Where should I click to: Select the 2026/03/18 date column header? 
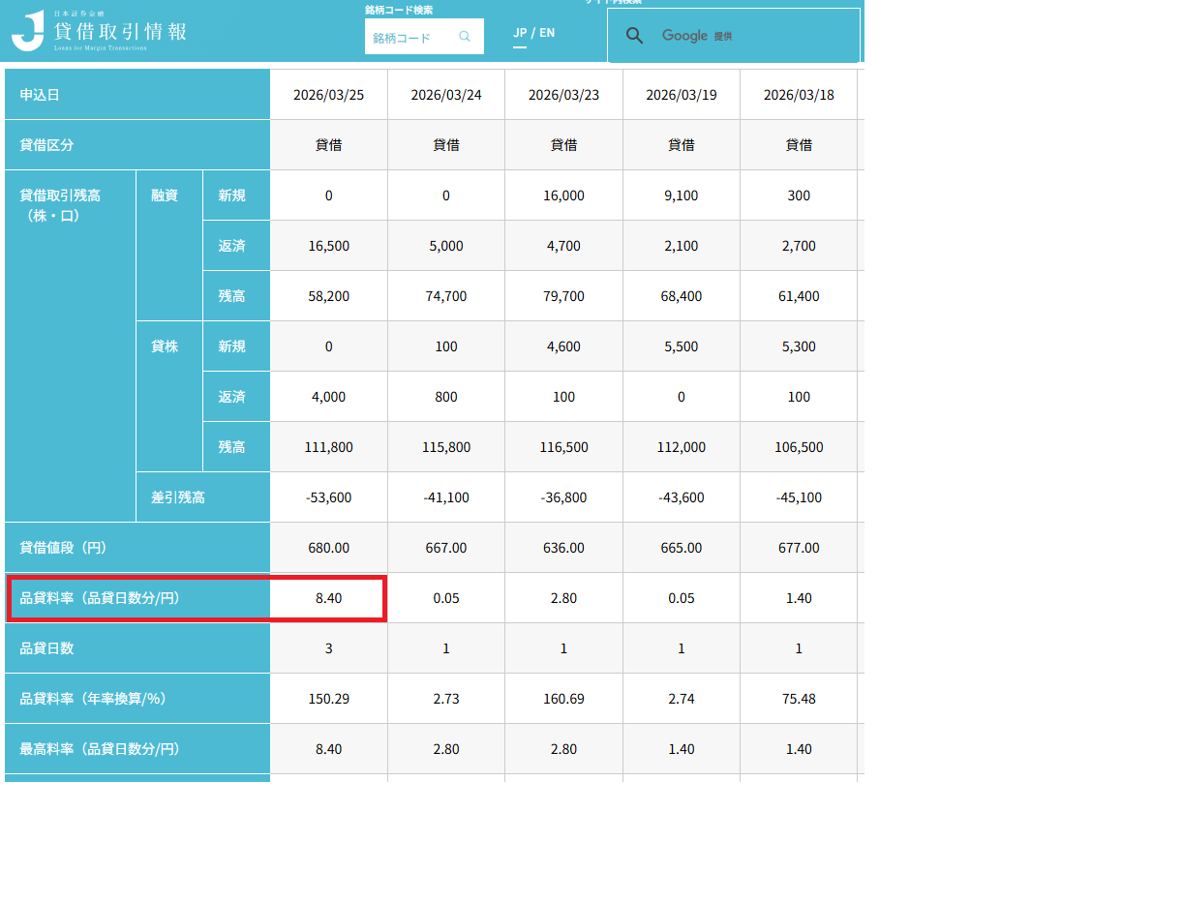coord(798,95)
